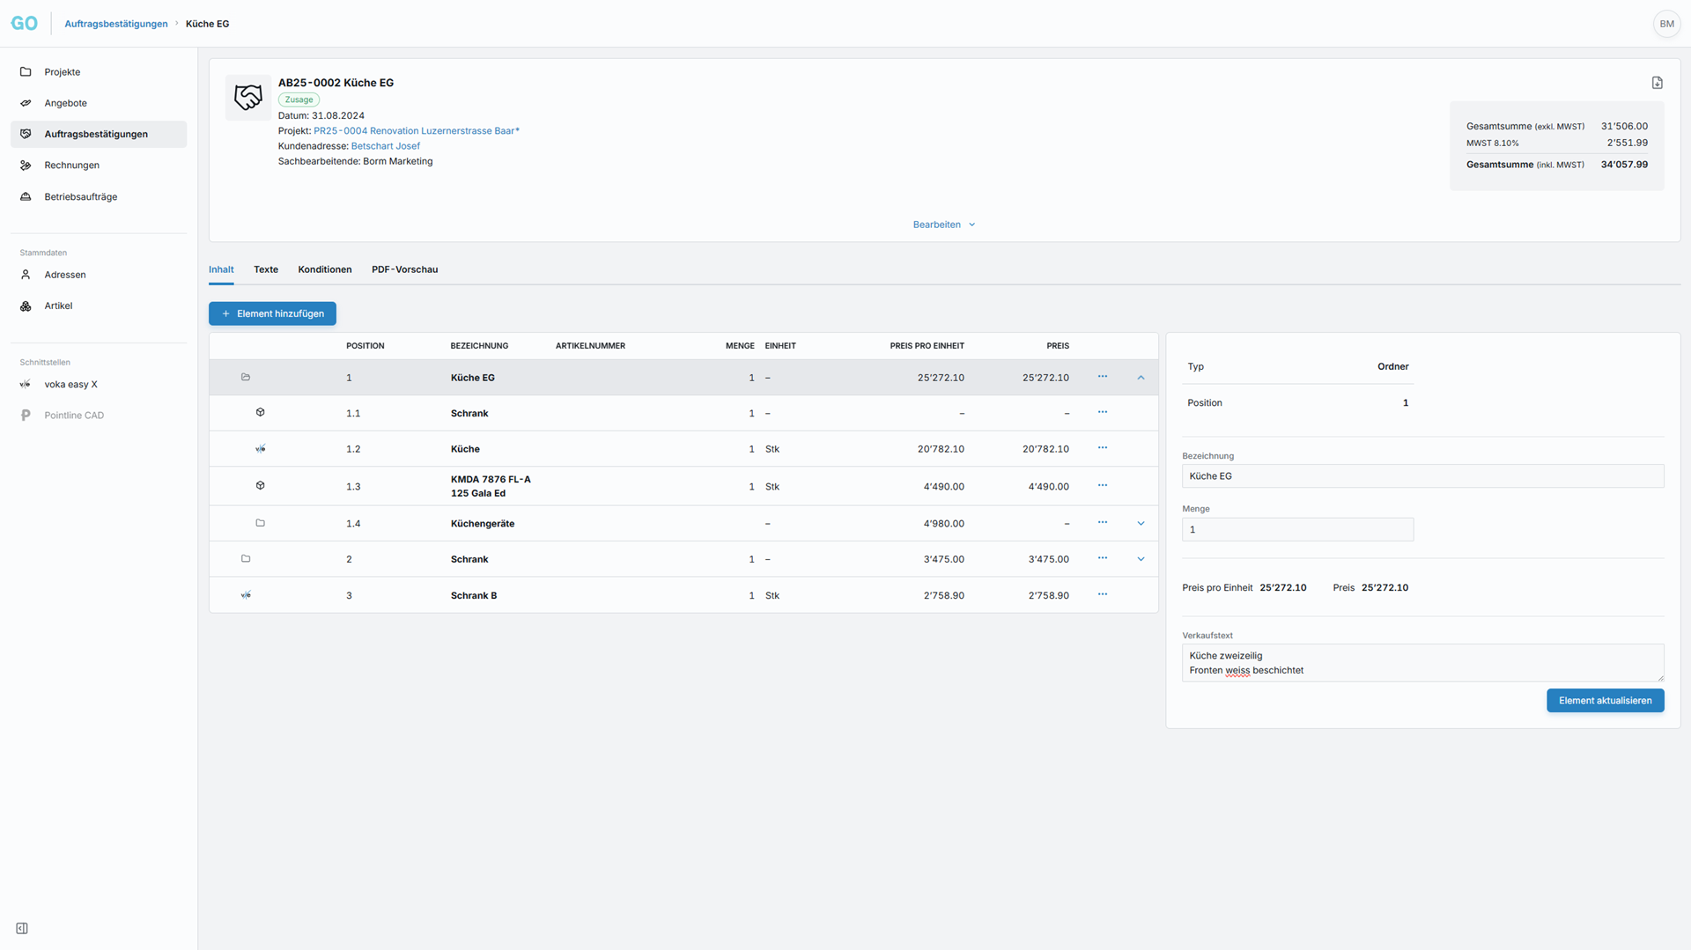
Task: Expand the Schrank position 2 row
Action: tap(1141, 559)
